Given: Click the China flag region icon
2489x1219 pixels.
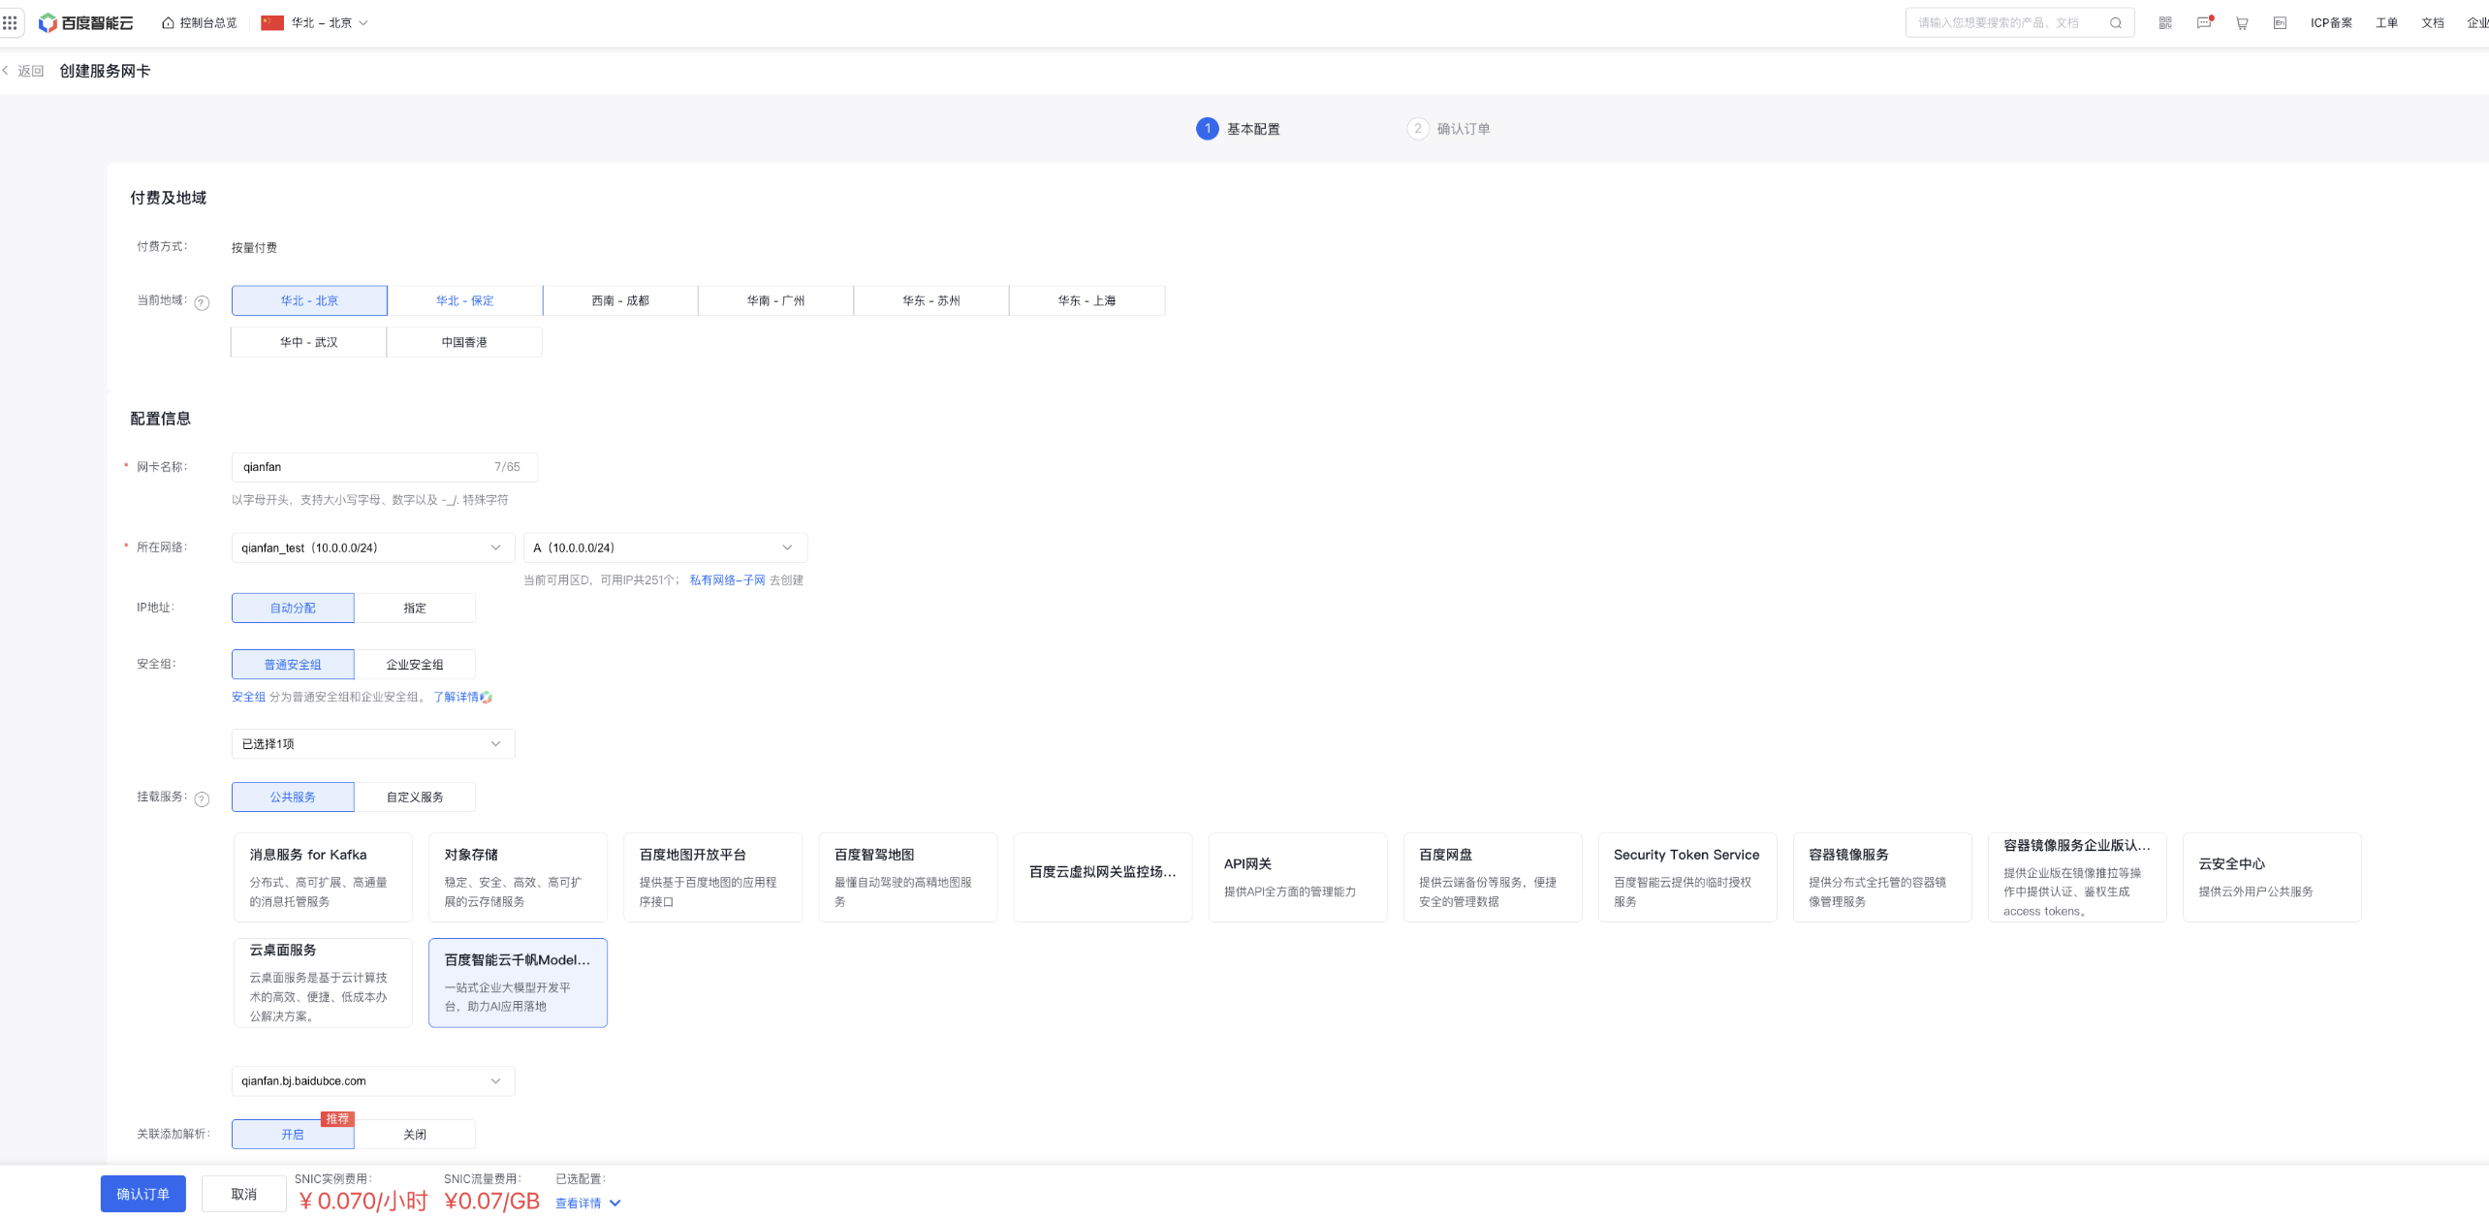Looking at the screenshot, I should [x=272, y=22].
